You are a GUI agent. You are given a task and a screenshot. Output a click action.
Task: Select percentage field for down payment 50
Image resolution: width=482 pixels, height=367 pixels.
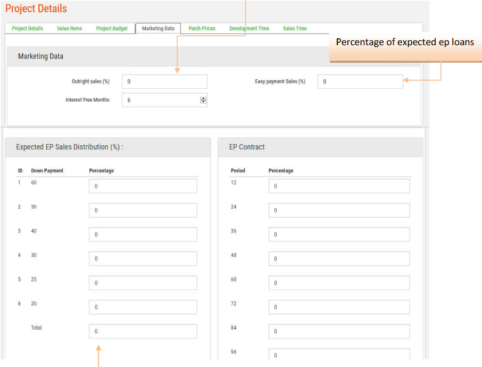coord(143,211)
